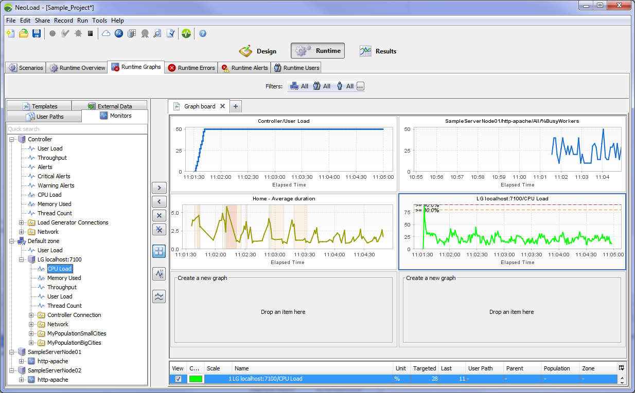Viewport: 635px width, 393px height.
Task: Toggle the All populations filter
Action: (x=322, y=86)
